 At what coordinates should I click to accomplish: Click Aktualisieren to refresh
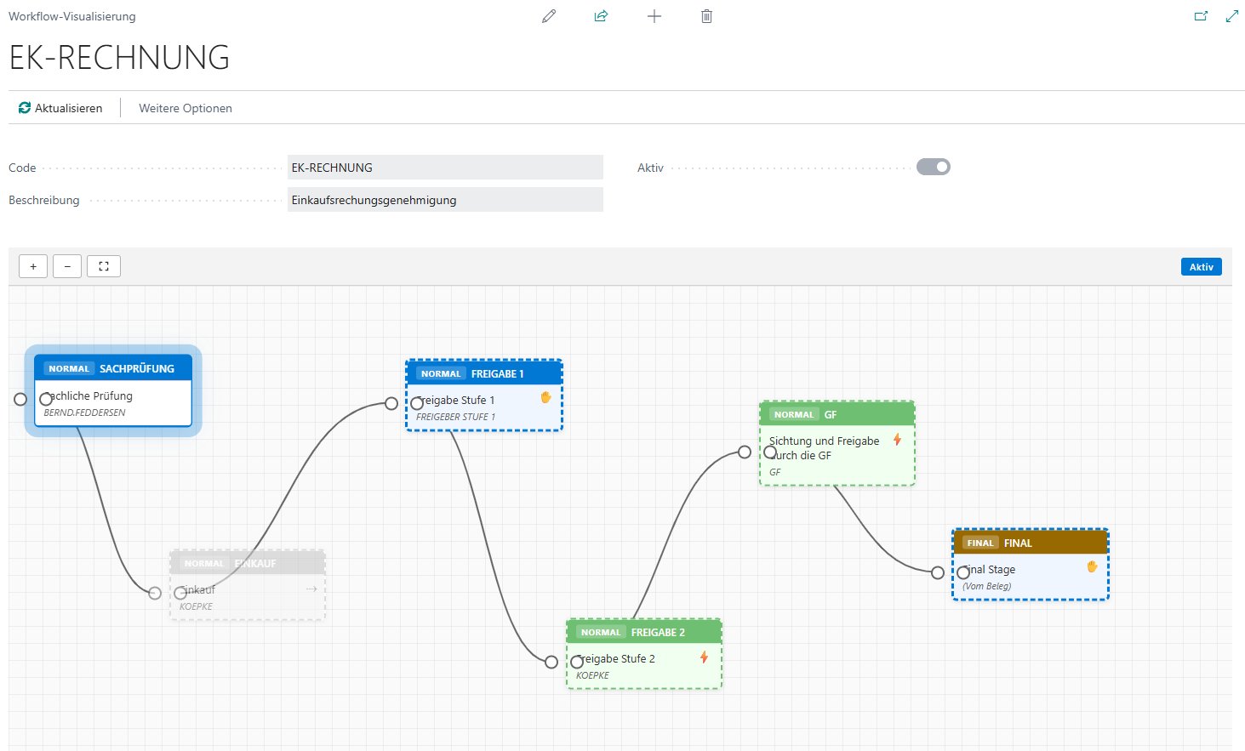(60, 108)
